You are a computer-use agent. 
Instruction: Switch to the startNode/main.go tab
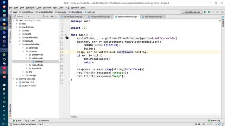153,17
